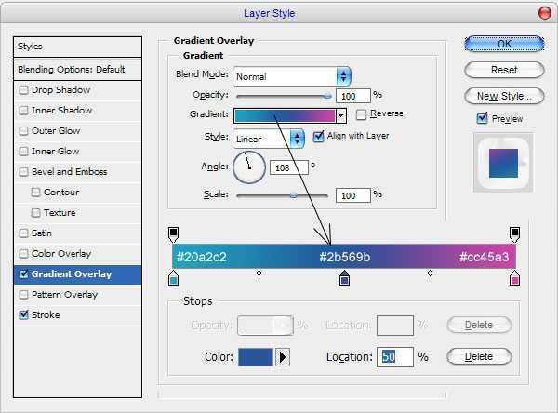Select the teal color stop at left

pos(173,277)
